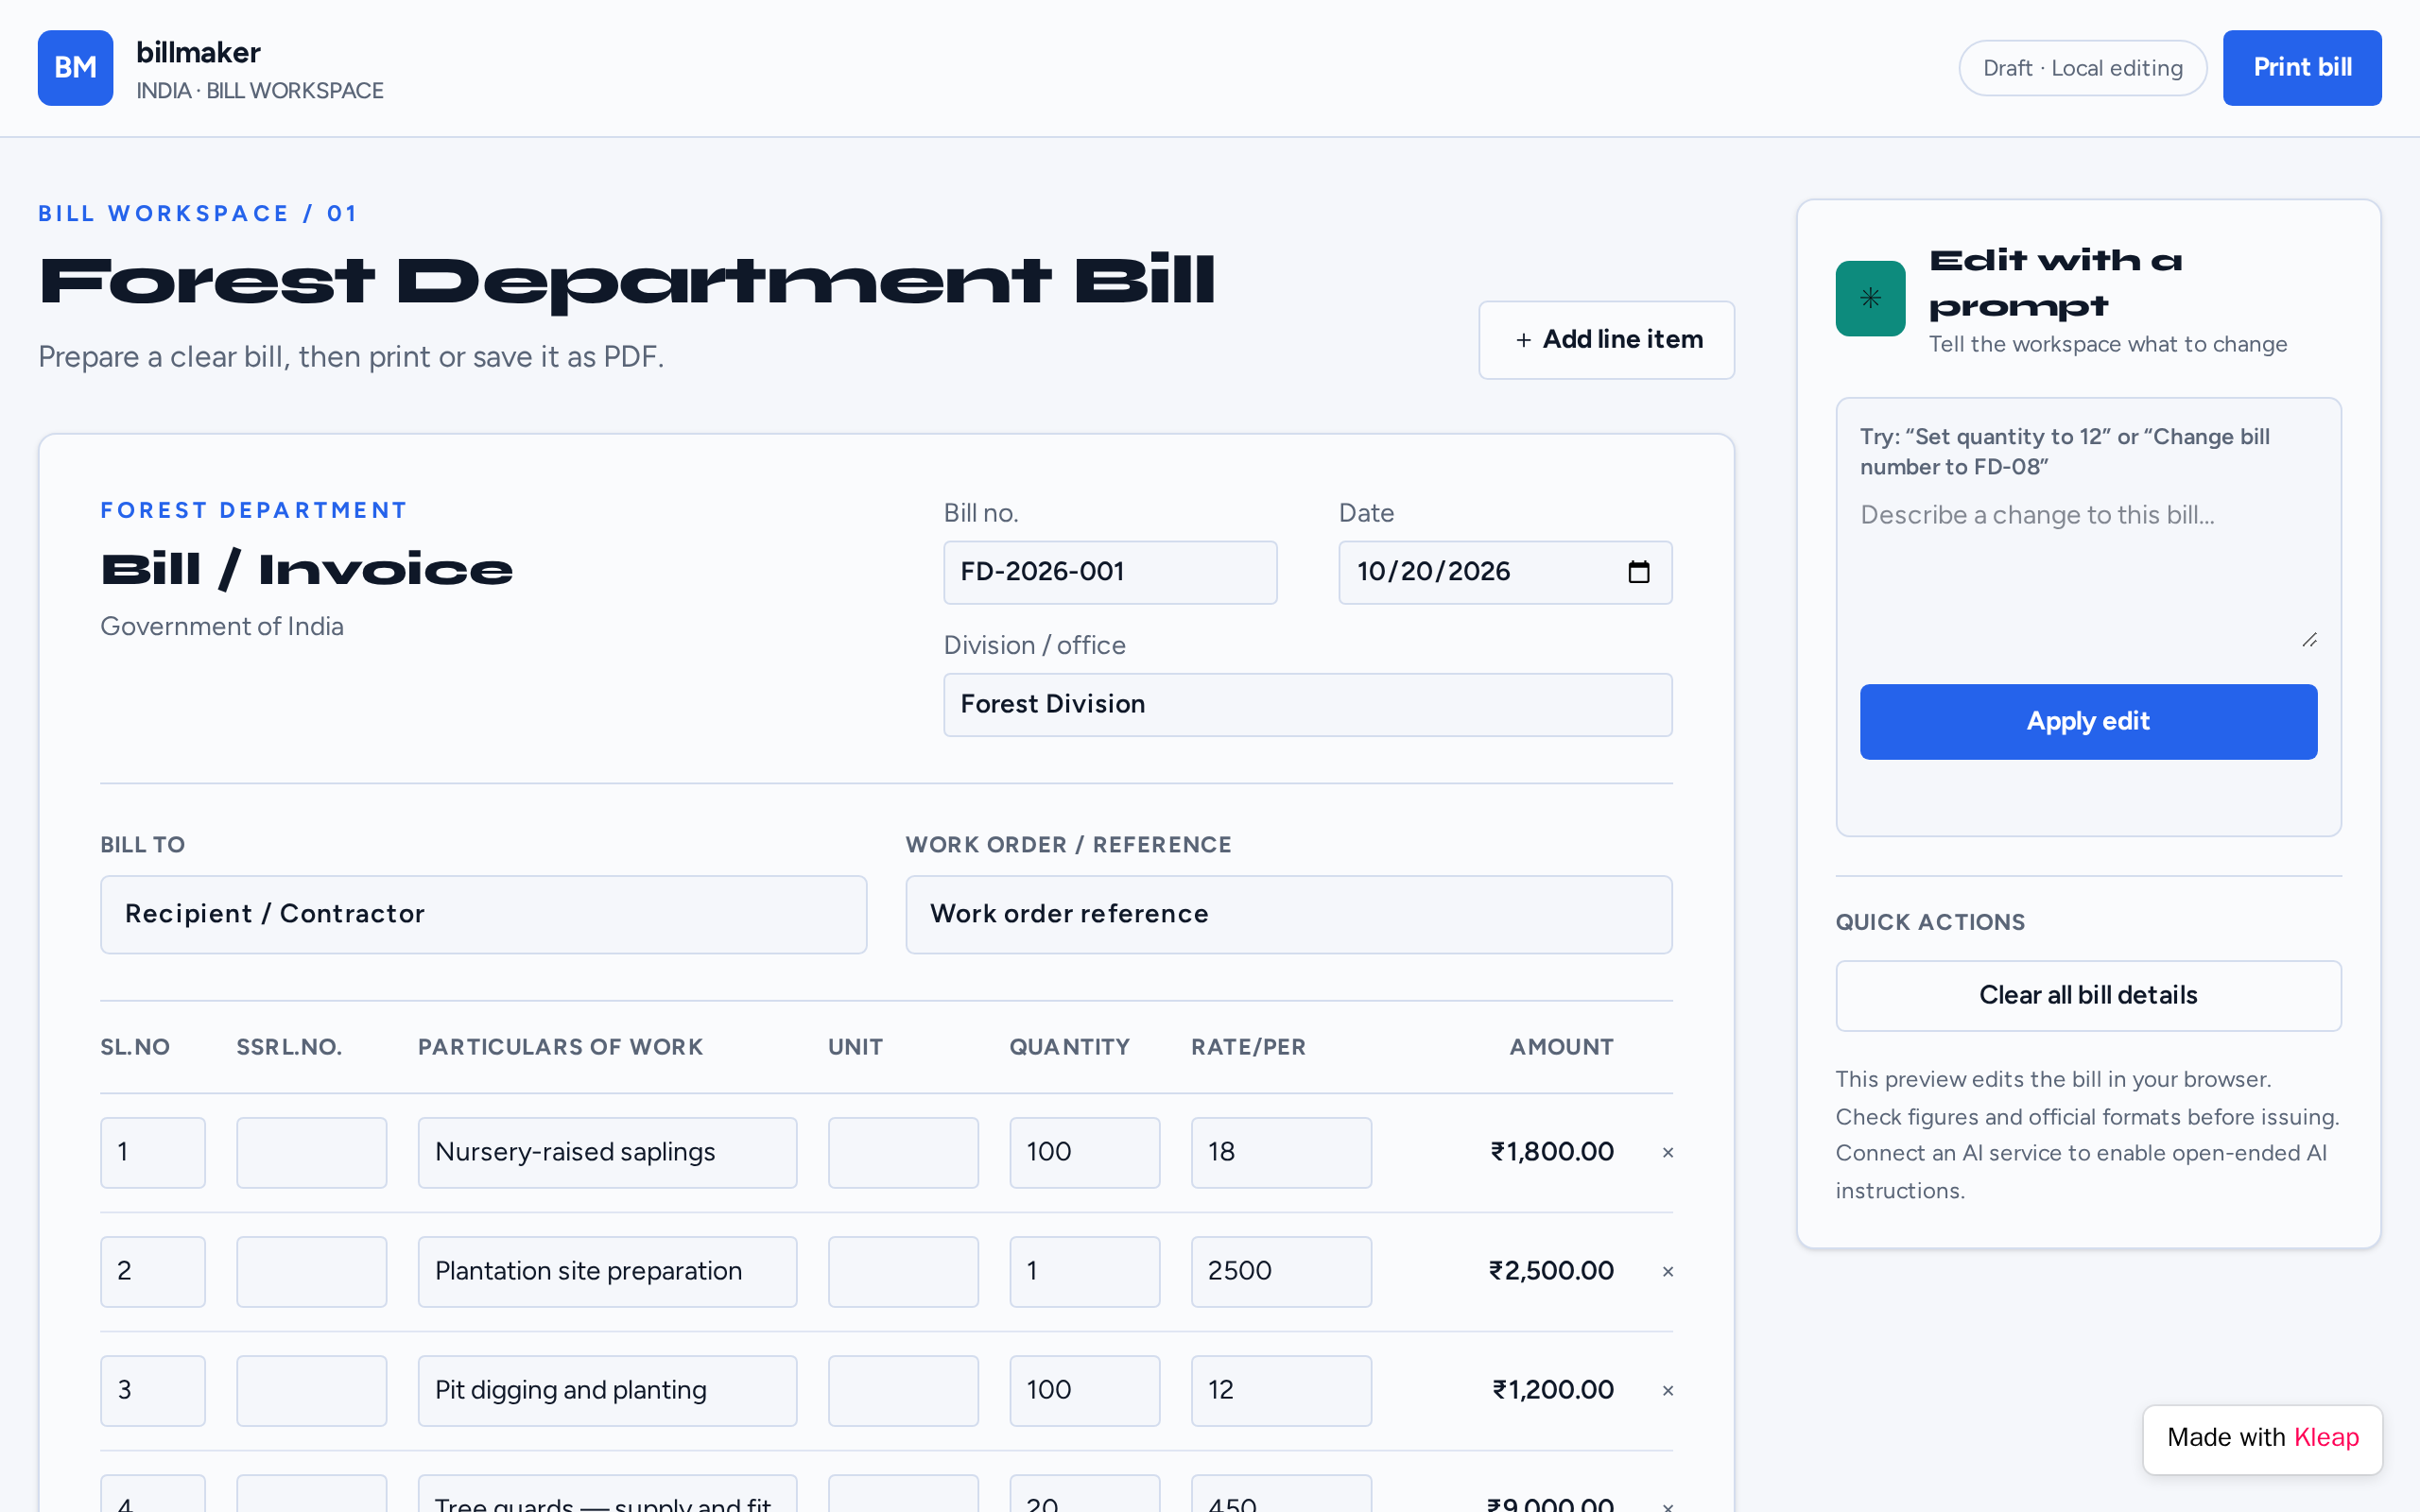Edit the Plantation site preparation particulars field
The height and width of the screenshot is (1512, 2420).
[x=607, y=1272]
